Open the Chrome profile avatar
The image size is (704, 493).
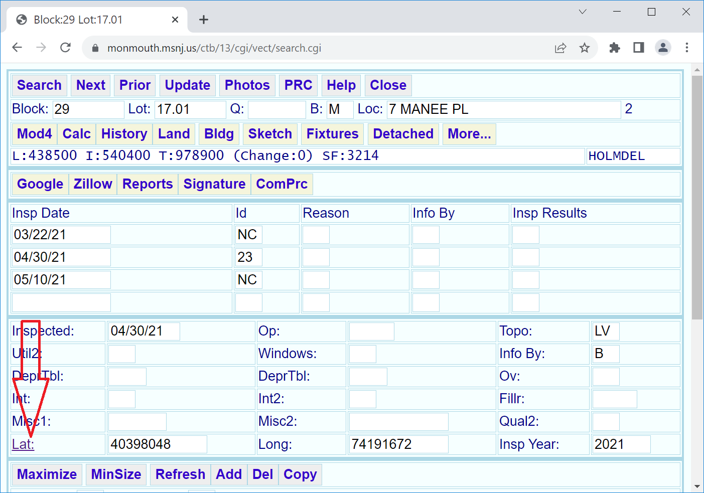(x=663, y=48)
